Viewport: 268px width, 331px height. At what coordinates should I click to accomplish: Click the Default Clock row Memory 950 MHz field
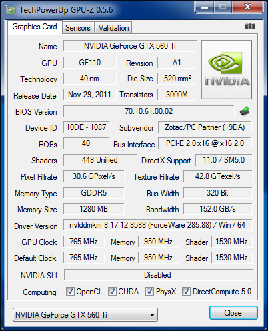point(158,258)
